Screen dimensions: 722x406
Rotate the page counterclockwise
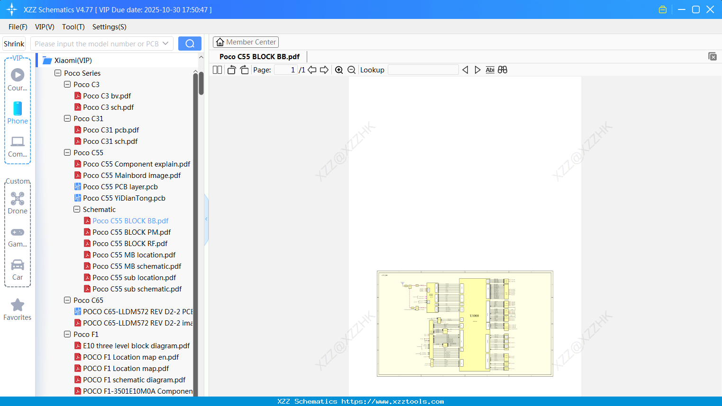pos(231,70)
